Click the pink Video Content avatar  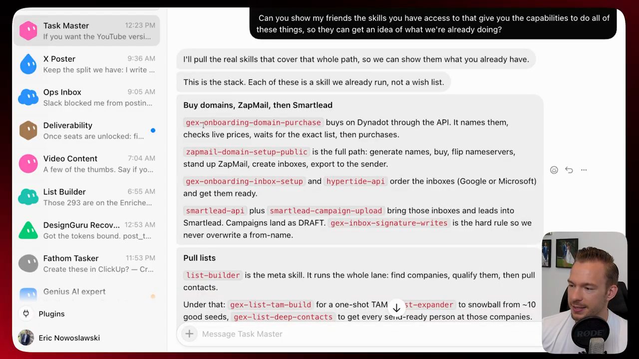pos(28,164)
